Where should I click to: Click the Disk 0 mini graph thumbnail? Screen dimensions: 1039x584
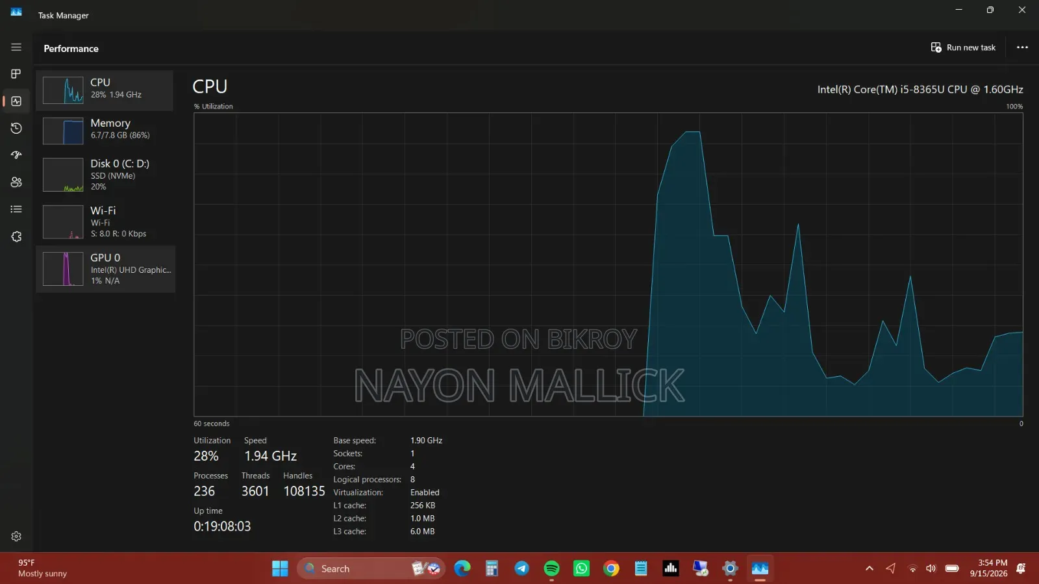63,175
